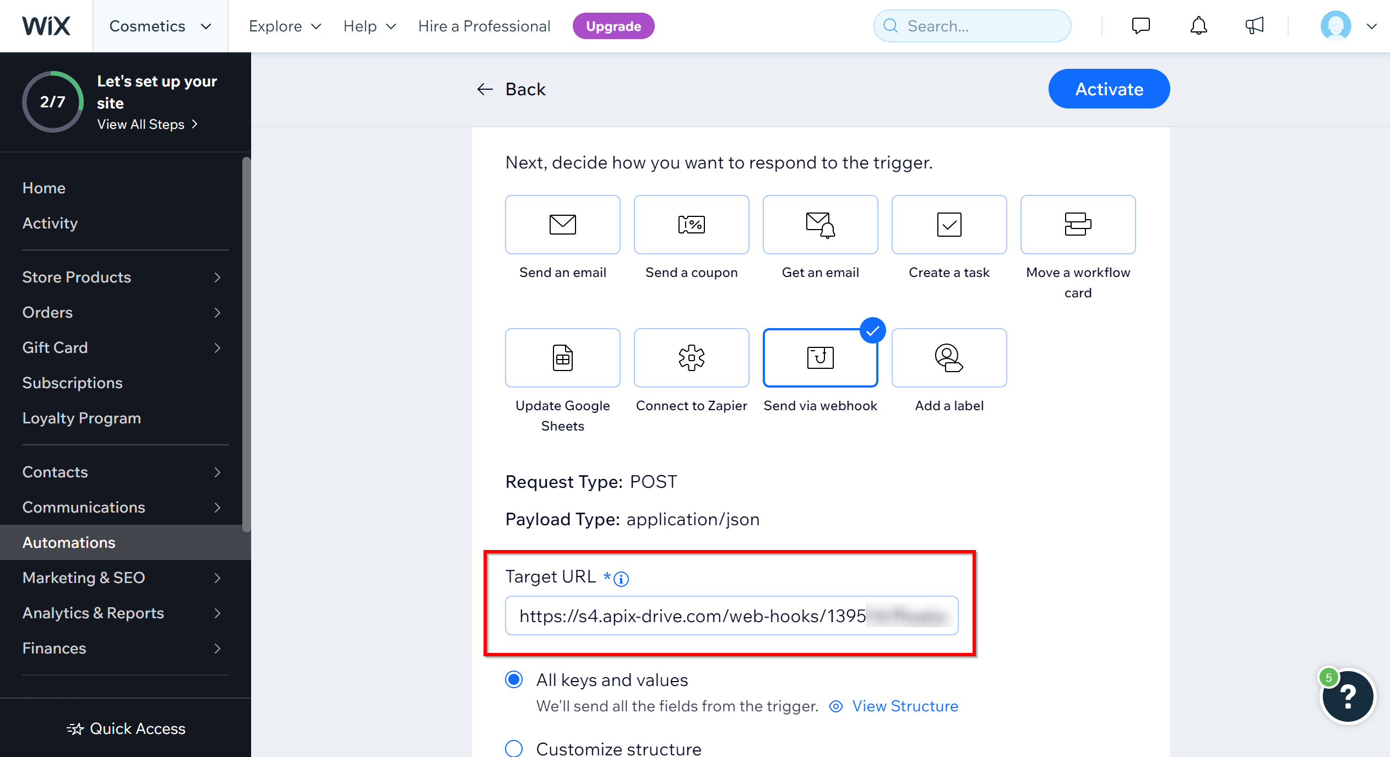Click the sidebar scrollbar

(x=246, y=345)
